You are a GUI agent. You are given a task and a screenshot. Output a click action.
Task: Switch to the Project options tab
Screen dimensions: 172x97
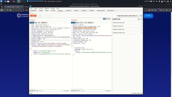(x=101, y=11)
